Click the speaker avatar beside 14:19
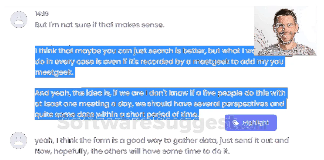The image size is (324, 160). point(19,19)
